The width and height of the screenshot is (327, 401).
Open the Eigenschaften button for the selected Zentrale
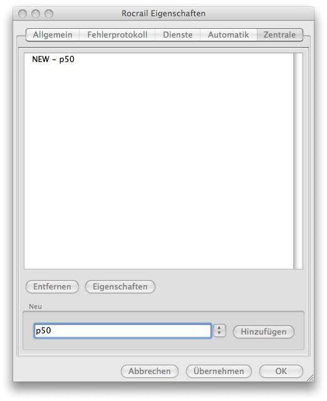[x=120, y=287]
